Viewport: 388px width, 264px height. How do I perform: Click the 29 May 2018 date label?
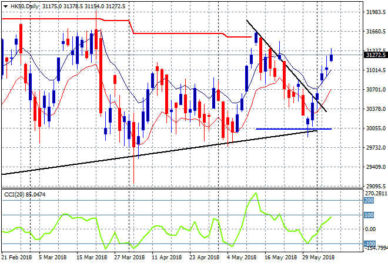coord(318,258)
